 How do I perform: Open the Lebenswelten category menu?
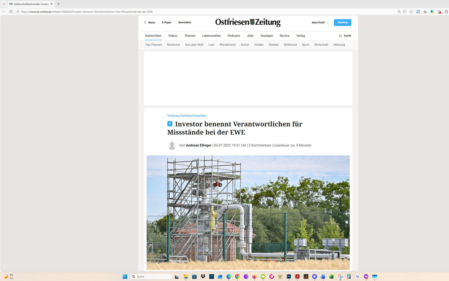point(211,36)
